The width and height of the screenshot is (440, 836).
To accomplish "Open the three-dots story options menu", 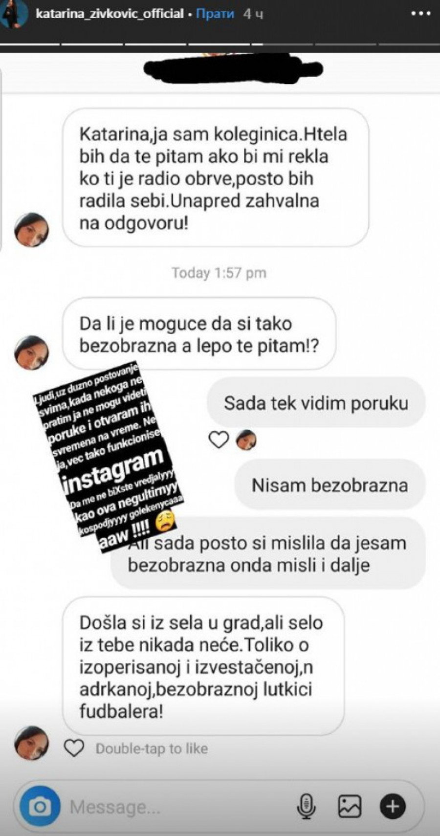I will click(x=420, y=14).
